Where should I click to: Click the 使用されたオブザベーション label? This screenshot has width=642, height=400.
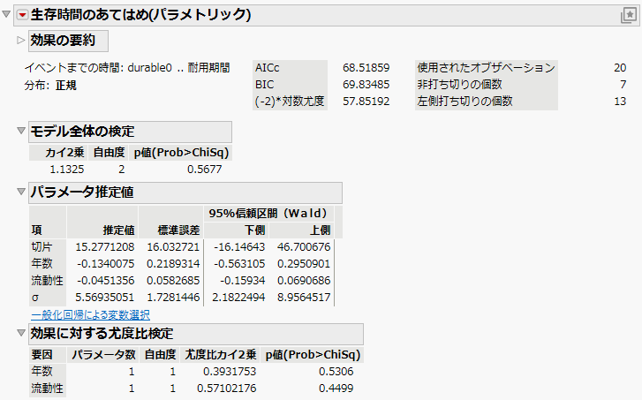click(x=486, y=68)
